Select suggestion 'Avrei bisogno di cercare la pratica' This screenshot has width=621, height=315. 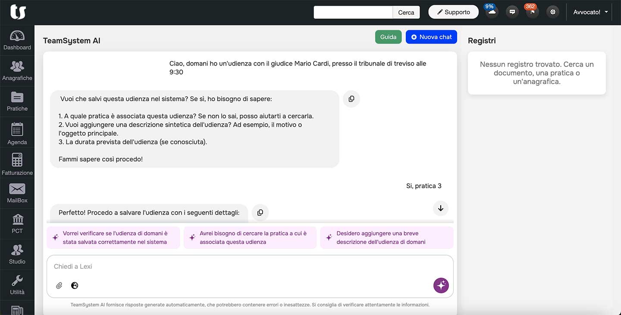point(250,237)
